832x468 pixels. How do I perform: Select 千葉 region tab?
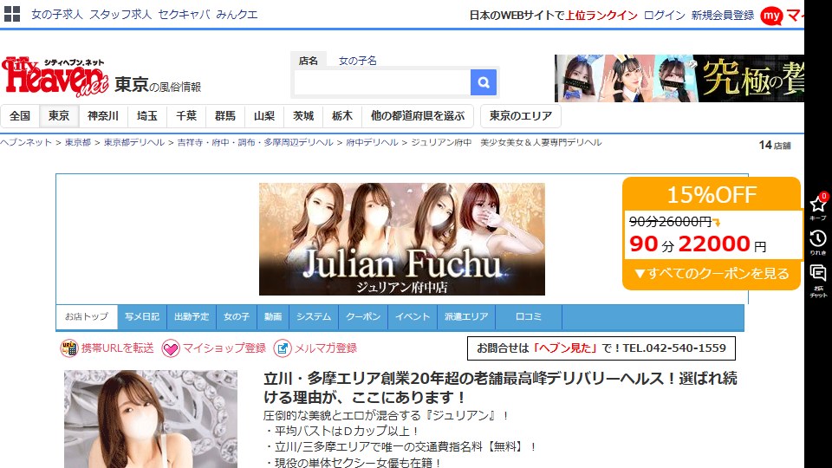186,115
